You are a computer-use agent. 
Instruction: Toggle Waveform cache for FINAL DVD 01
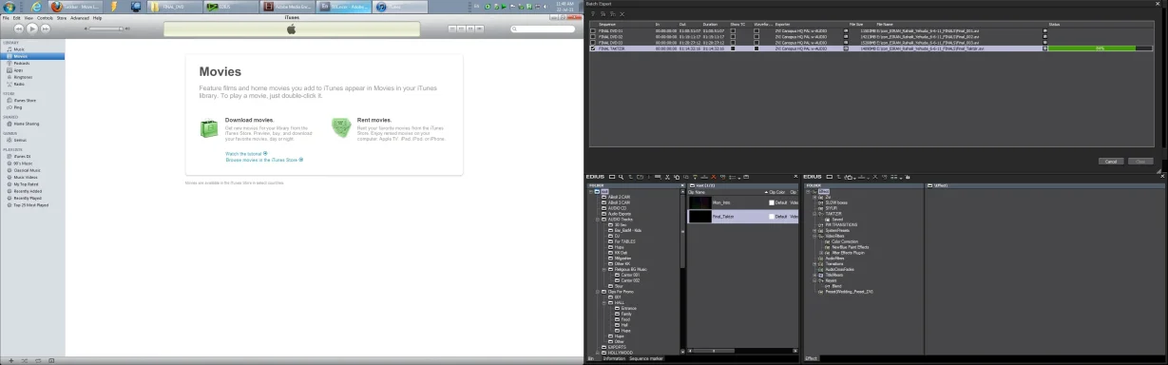coord(756,30)
